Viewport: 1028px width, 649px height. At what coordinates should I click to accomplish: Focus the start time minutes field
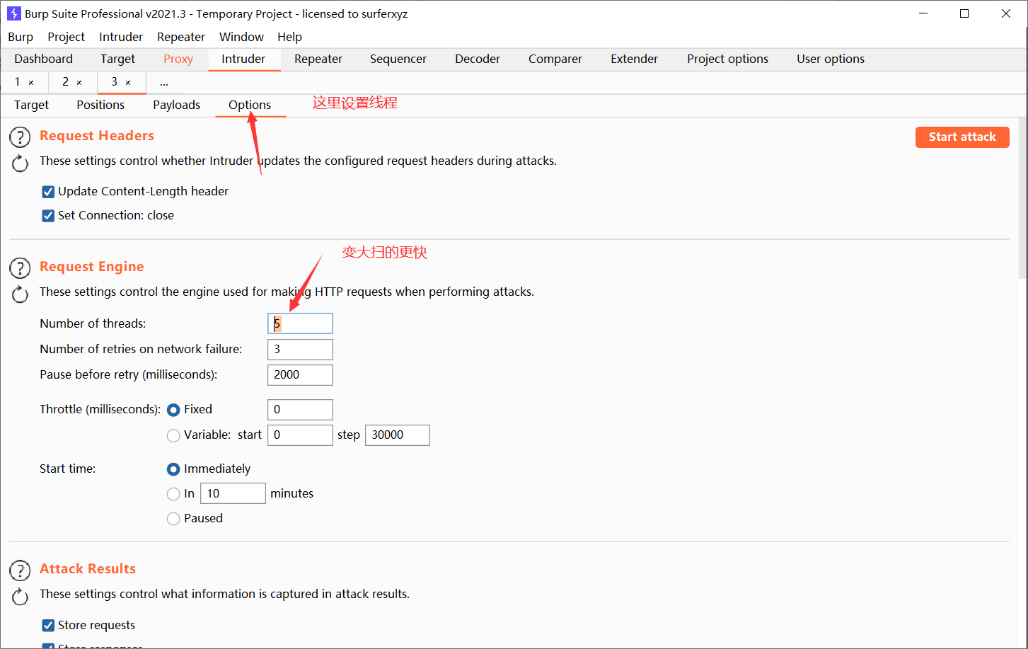tap(233, 494)
